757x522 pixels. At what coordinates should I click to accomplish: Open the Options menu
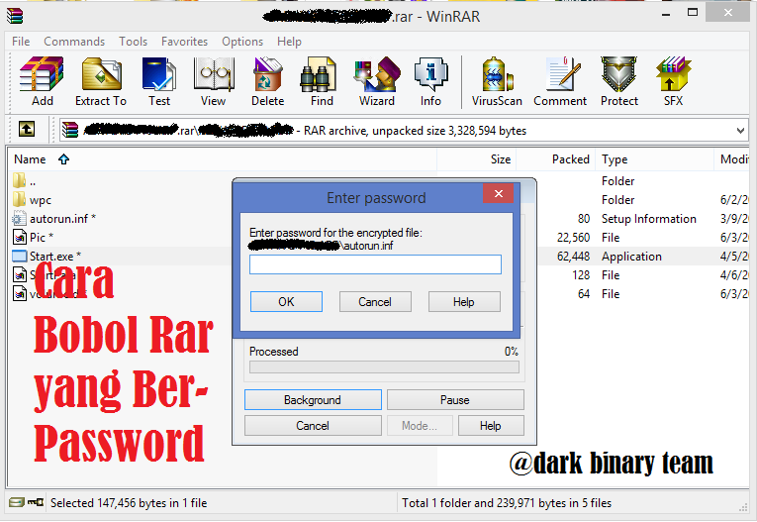pos(242,42)
